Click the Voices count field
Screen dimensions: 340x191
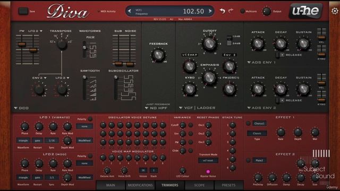coord(143,170)
